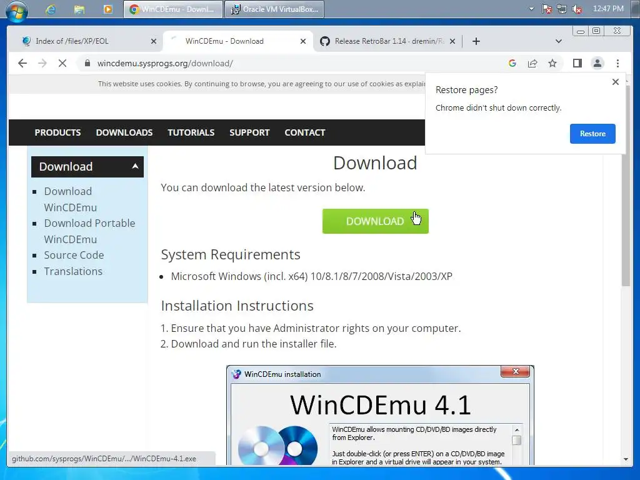Screen dimensions: 640x480
Task: Click the WinCDEmu installation screenshot
Action: (x=380, y=415)
